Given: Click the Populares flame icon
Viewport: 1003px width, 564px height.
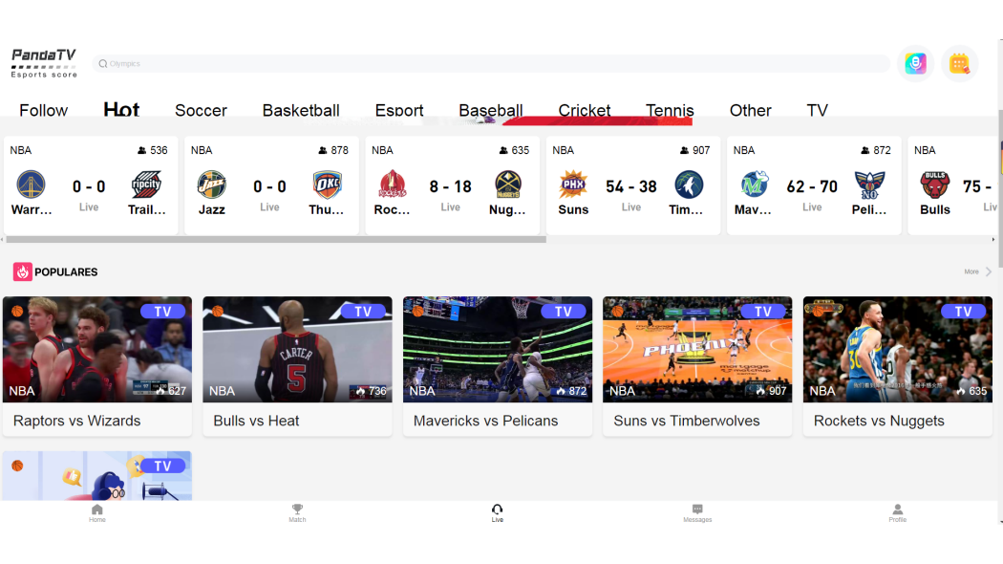Looking at the screenshot, I should [x=22, y=272].
